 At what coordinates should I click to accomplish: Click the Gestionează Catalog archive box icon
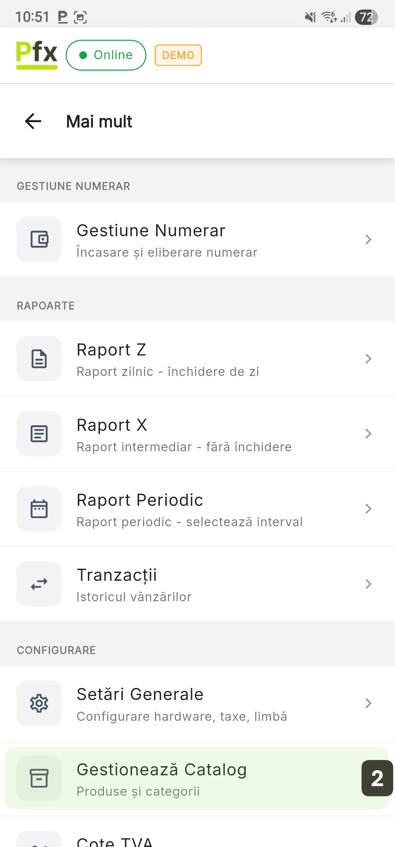point(39,778)
